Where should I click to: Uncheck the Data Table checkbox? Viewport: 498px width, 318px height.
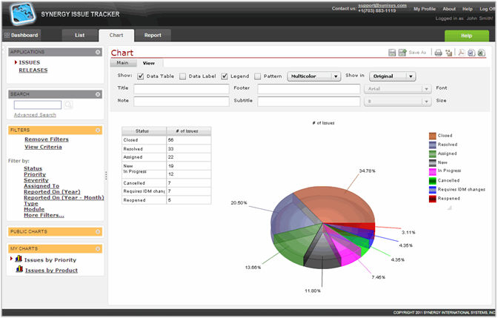[140, 76]
